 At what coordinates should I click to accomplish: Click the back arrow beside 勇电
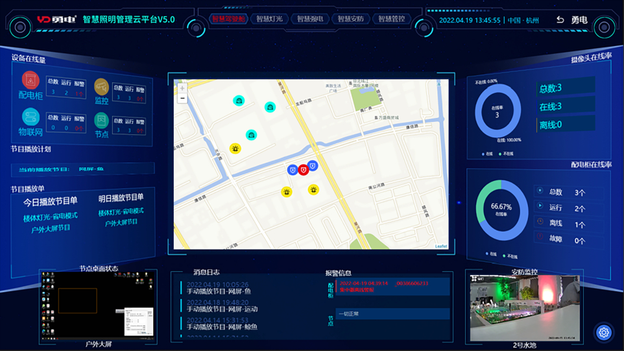[x=560, y=20]
